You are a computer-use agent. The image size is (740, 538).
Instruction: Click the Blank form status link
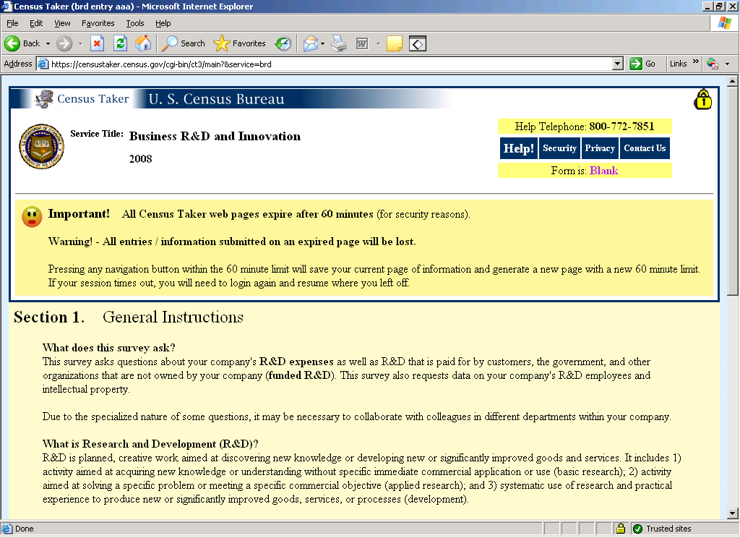coord(603,171)
